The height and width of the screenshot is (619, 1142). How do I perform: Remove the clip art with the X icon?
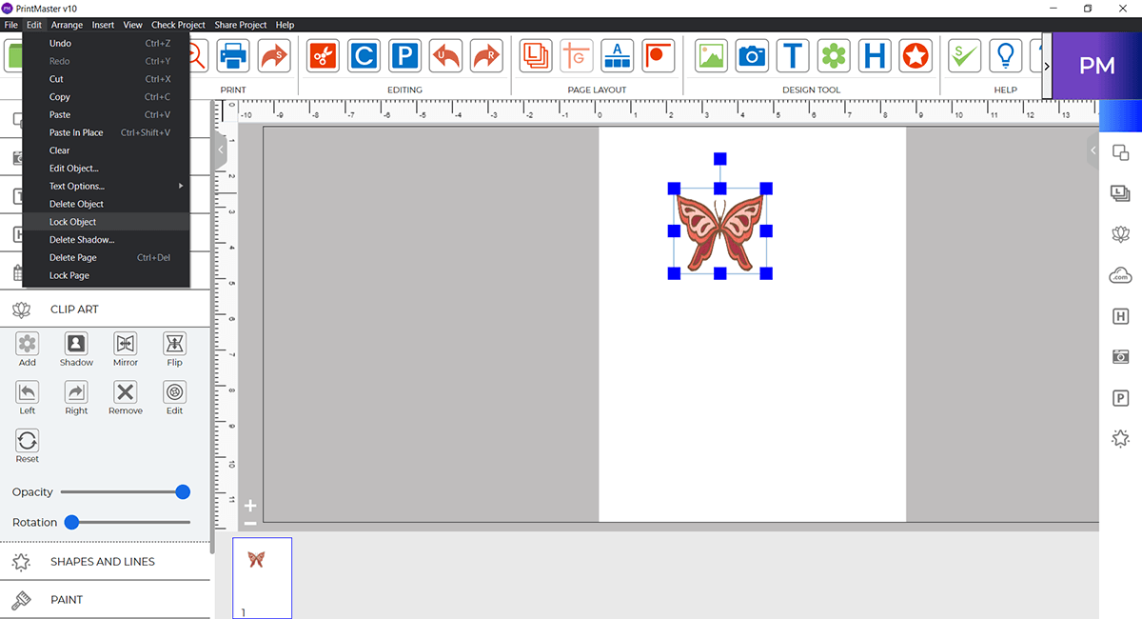click(x=125, y=397)
